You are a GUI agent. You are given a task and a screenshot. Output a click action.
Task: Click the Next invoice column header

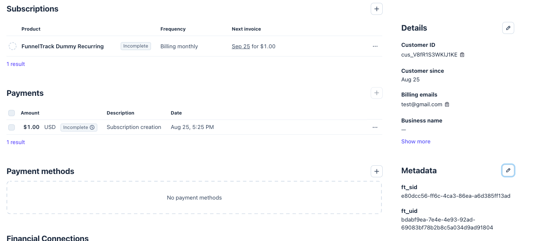[x=246, y=29]
